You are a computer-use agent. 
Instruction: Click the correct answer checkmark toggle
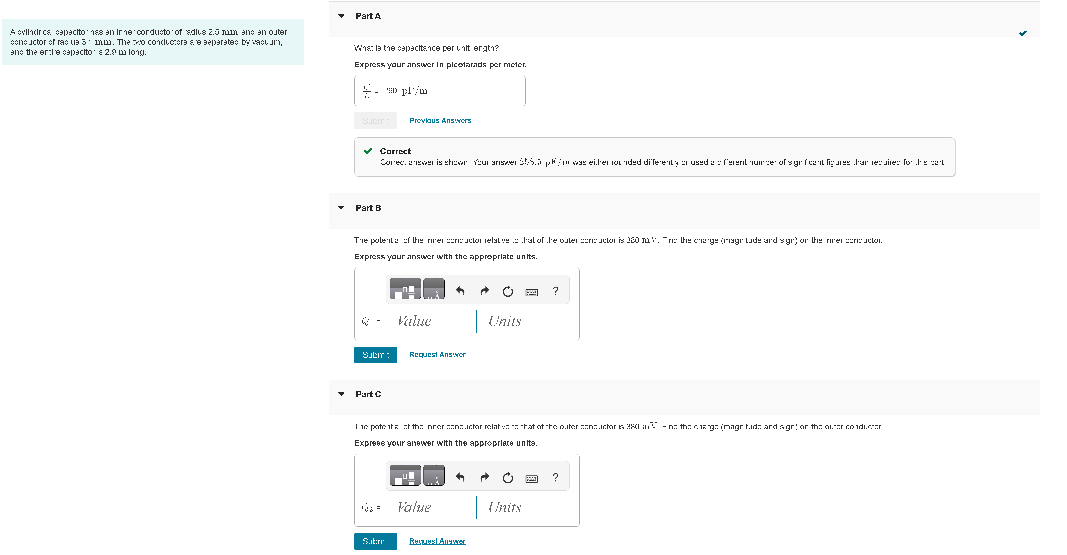(1023, 33)
